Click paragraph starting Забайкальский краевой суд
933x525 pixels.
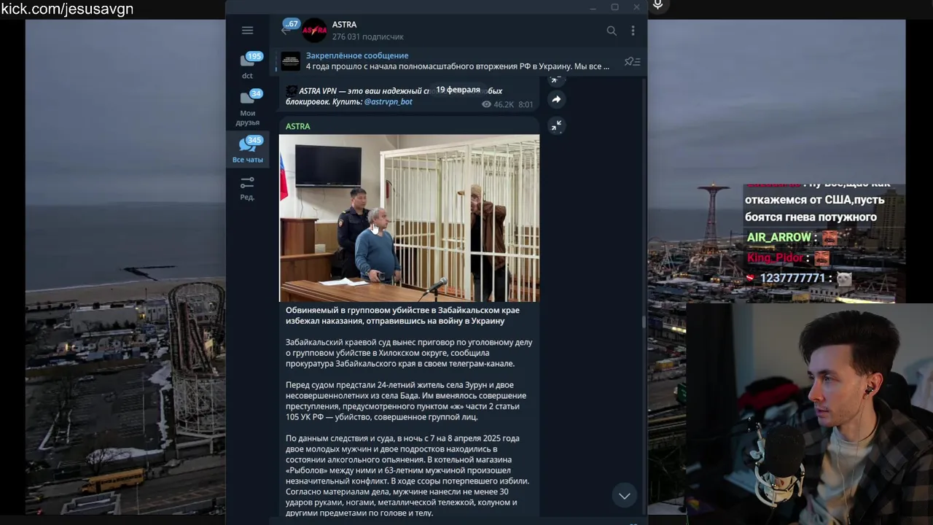click(x=409, y=353)
